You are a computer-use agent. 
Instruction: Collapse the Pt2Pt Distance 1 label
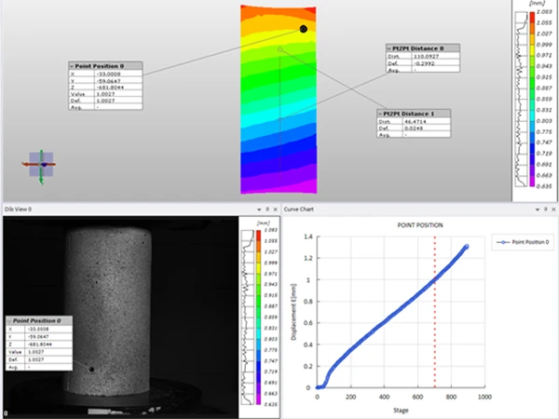(x=380, y=114)
